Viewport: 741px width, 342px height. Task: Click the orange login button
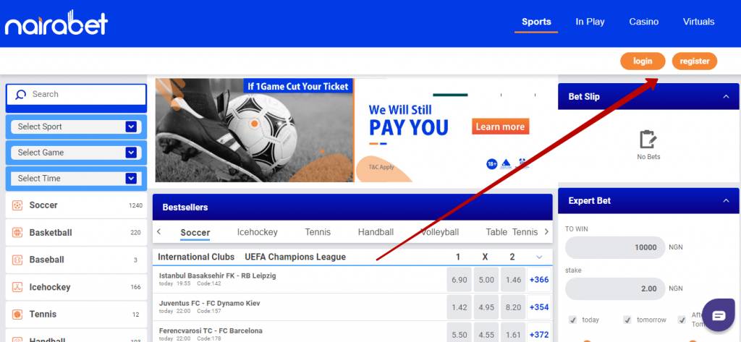tap(643, 61)
